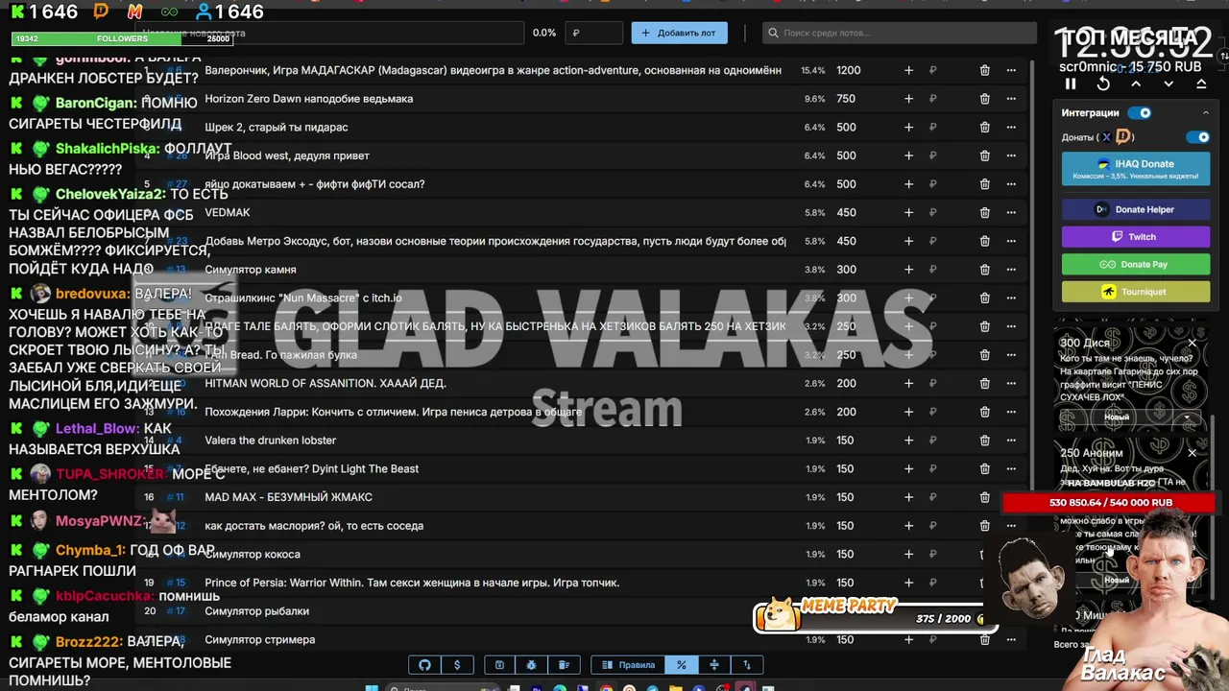Decrease timer with the down chevron
1229x691 pixels.
1169,84
